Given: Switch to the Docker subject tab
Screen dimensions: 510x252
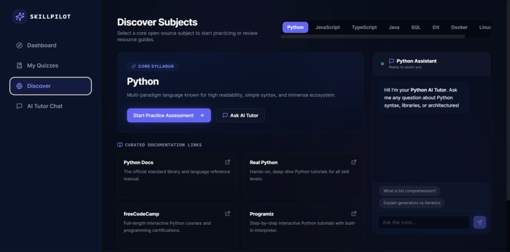Looking at the screenshot, I should tap(459, 27).
